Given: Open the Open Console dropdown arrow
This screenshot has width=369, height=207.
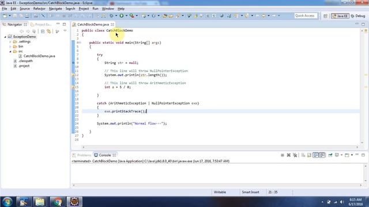Looking at the screenshot, I should [x=352, y=155].
